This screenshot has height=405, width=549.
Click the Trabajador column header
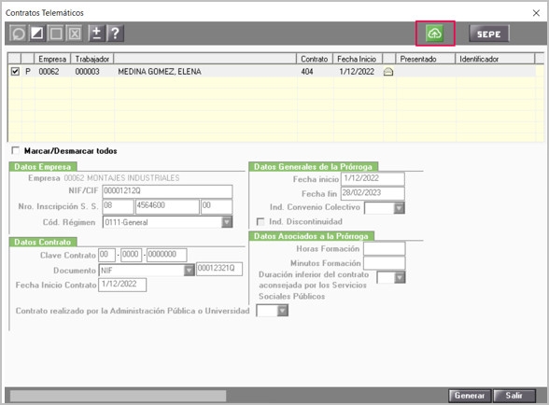pyautogui.click(x=92, y=59)
